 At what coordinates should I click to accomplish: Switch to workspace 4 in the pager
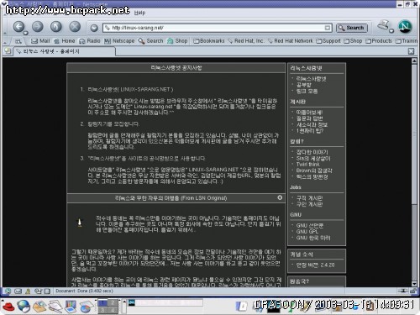click(x=113, y=310)
